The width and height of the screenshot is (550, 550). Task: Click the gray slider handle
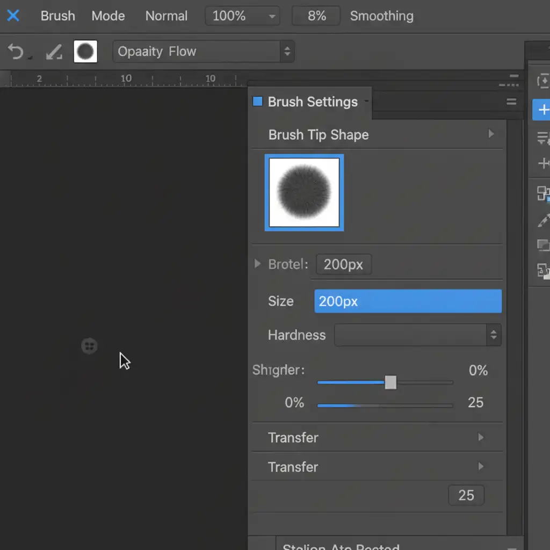pyautogui.click(x=390, y=382)
